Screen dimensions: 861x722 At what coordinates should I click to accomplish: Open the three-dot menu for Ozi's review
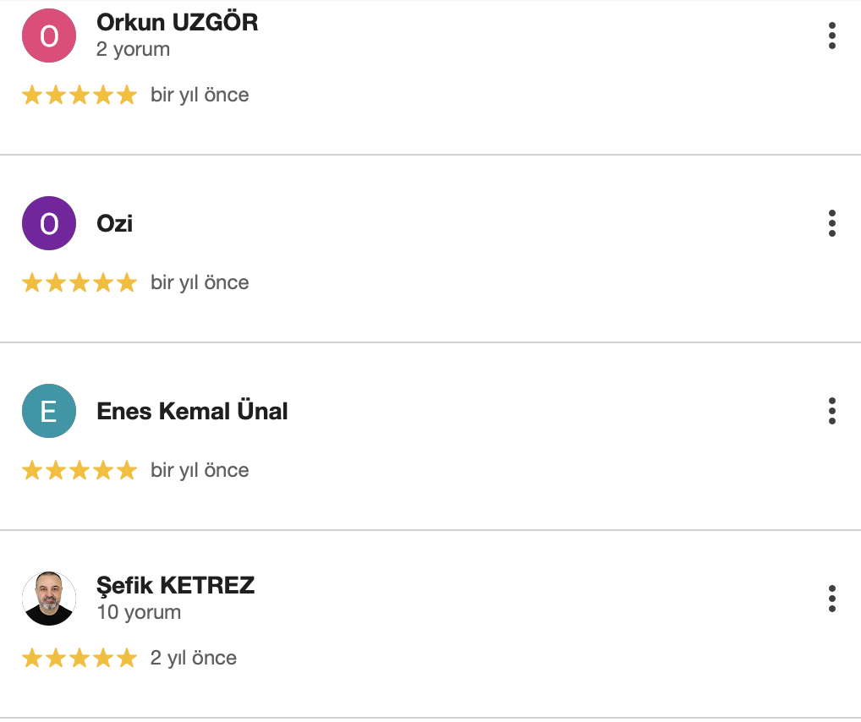[832, 223]
